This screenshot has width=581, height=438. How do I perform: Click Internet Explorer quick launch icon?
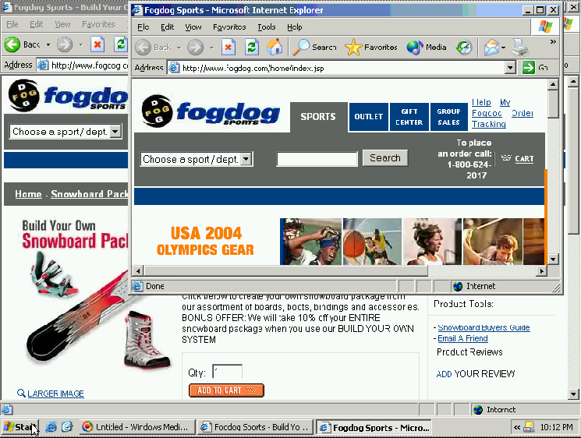pos(51,427)
